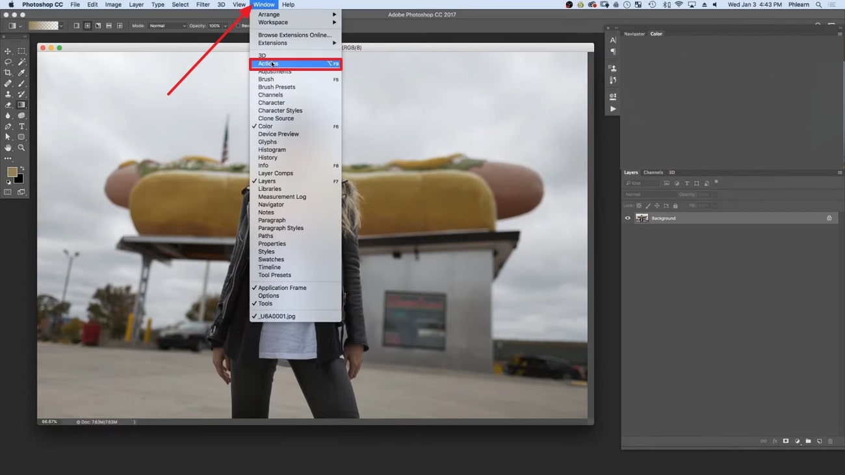845x475 pixels.
Task: Click the Background layer lock icon
Action: pos(829,218)
